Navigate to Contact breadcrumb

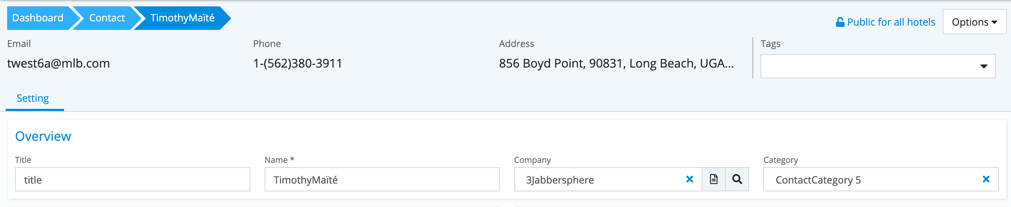[106, 18]
